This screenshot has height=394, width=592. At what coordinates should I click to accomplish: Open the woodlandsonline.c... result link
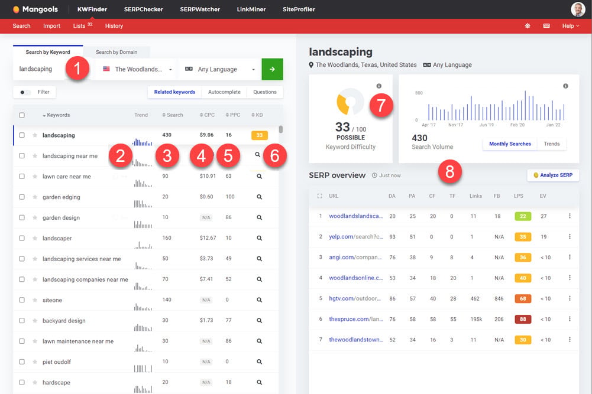356,278
